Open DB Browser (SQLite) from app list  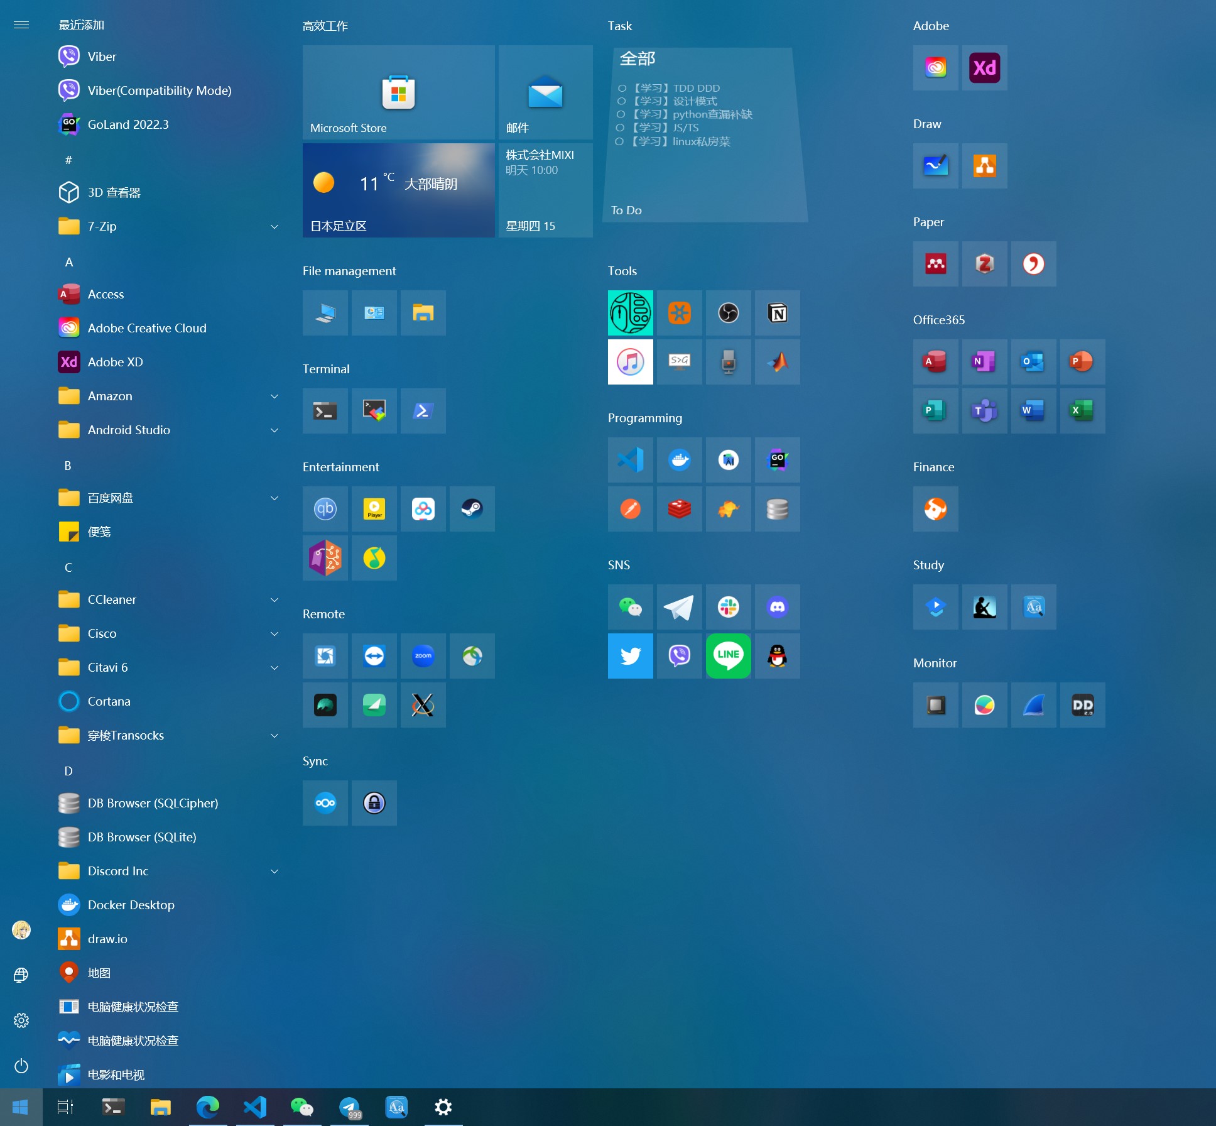tap(170, 837)
